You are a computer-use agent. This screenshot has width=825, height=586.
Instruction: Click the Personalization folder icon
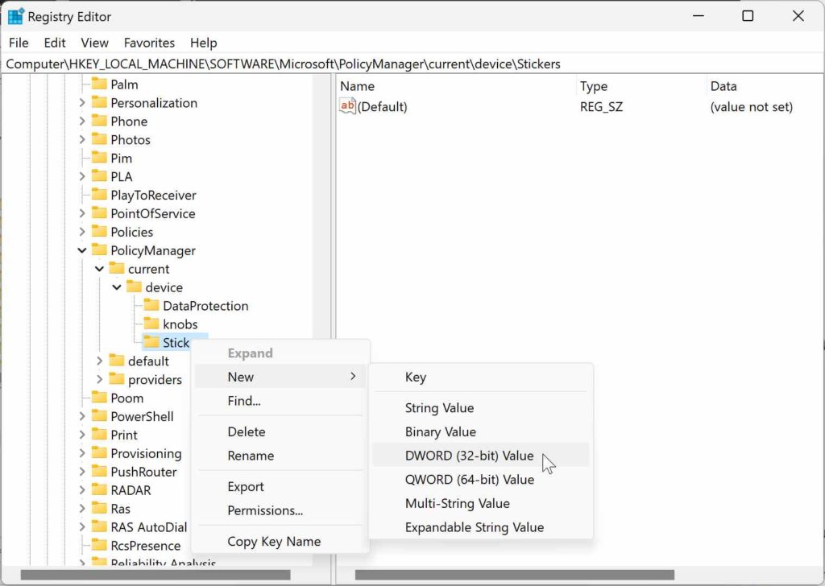pyautogui.click(x=99, y=102)
